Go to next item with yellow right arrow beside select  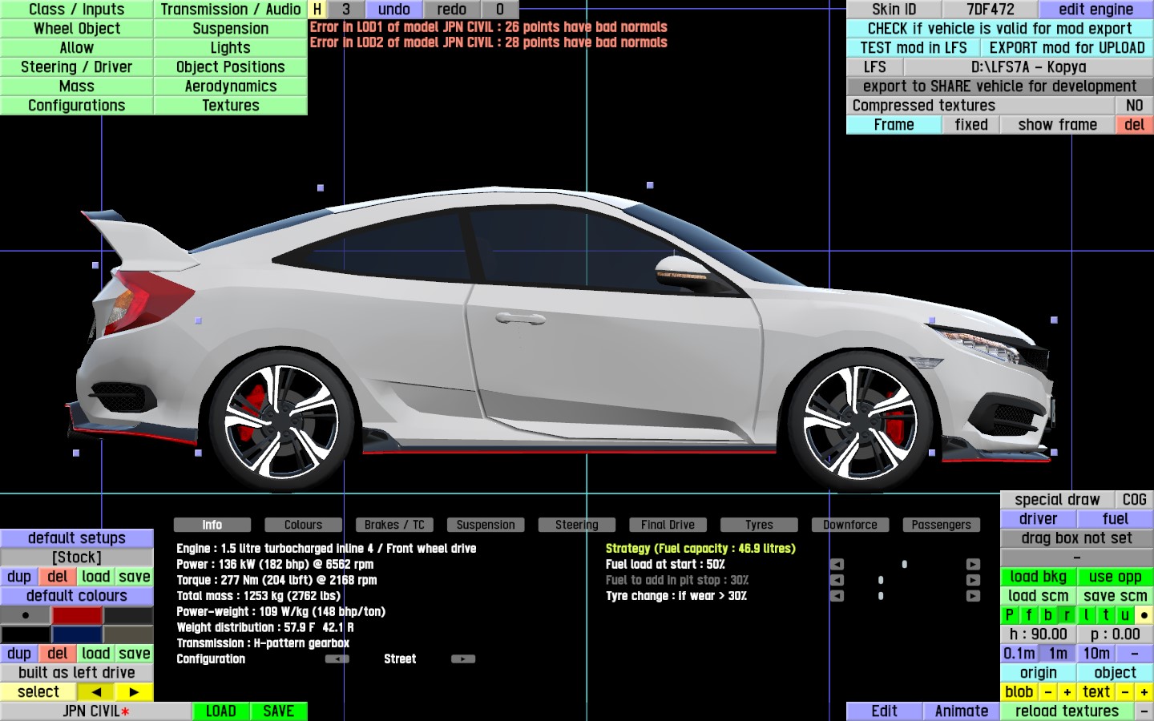[x=134, y=692]
